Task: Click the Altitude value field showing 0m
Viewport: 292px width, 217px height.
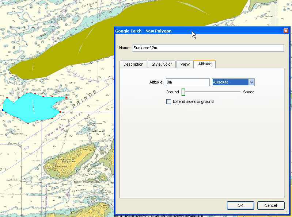Action: click(x=188, y=82)
